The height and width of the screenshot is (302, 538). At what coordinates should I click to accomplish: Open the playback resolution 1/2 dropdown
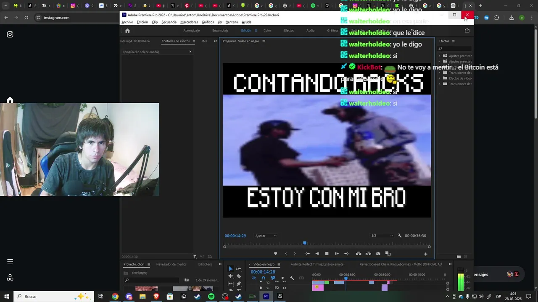click(382, 236)
